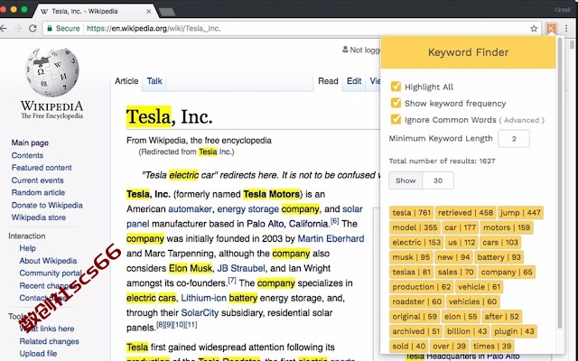Select the 'roadster | 60' keyword tag
This screenshot has width=578, height=361.
pos(417,301)
